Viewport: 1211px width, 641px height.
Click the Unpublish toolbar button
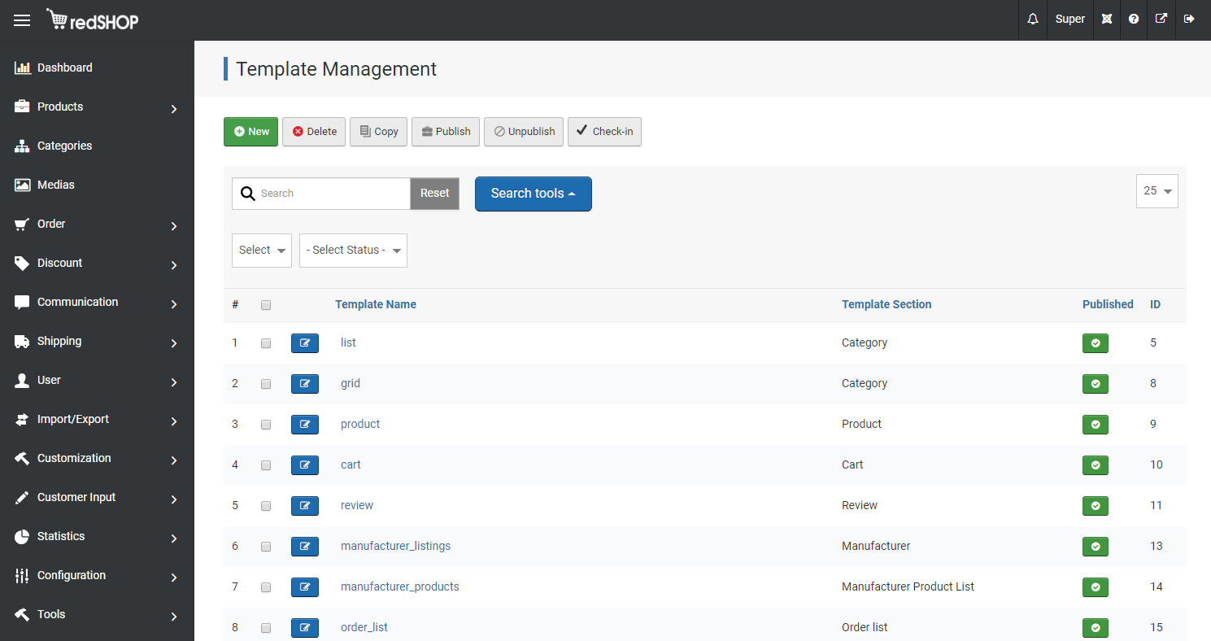pyautogui.click(x=524, y=132)
